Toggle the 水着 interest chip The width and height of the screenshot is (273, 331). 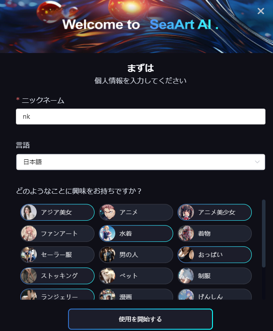coord(136,233)
